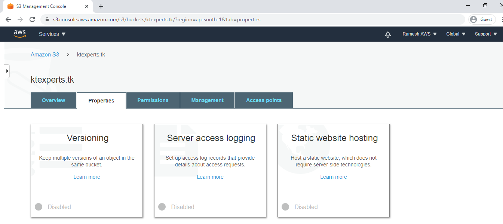Expand the left sidebar arrow handle

(7, 71)
